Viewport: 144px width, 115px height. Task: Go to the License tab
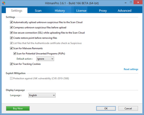[x=81, y=11]
